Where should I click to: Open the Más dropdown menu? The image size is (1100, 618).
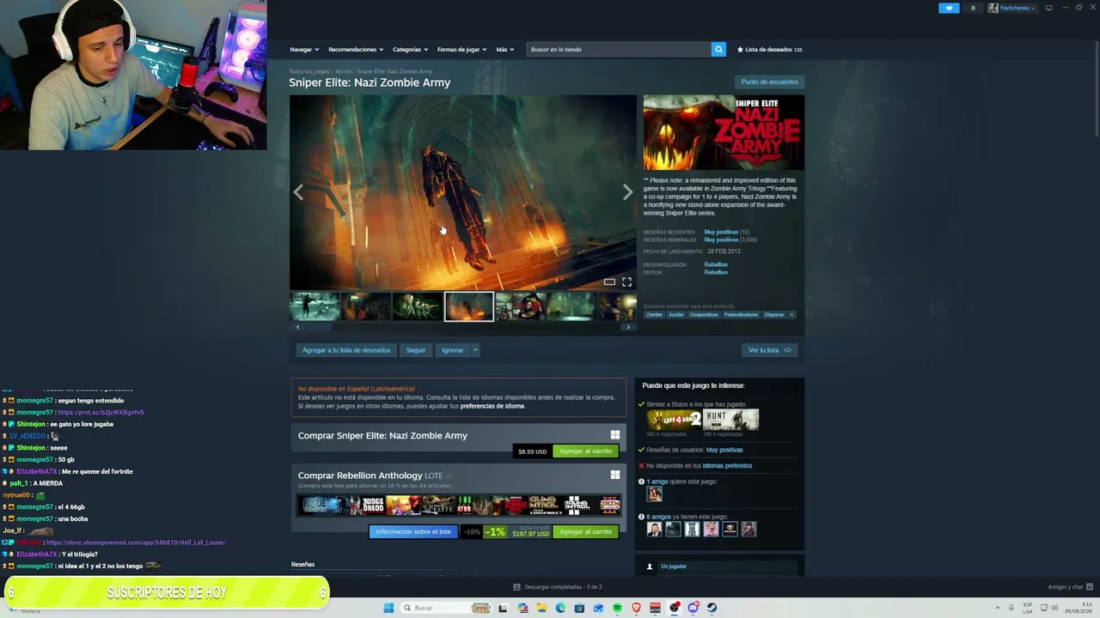[504, 49]
